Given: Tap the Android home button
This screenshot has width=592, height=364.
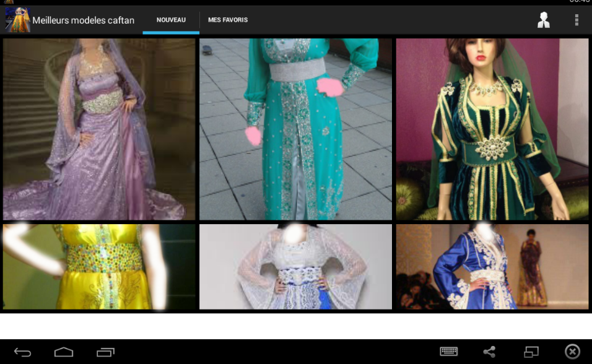Looking at the screenshot, I should 64,352.
